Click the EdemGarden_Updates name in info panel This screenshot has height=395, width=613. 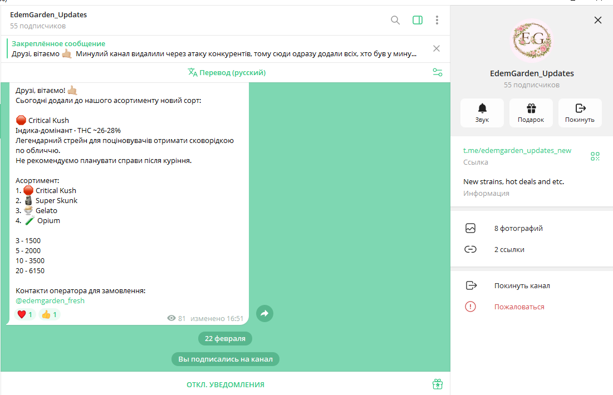(532, 73)
